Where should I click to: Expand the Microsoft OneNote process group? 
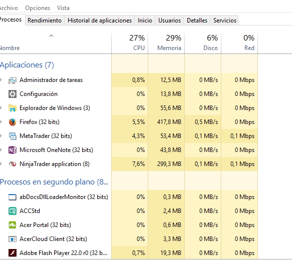pos(1,150)
